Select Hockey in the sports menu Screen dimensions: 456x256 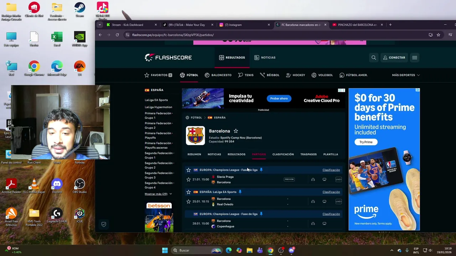296,75
